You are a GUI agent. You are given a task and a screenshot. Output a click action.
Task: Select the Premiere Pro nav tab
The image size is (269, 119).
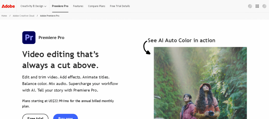(x=60, y=6)
